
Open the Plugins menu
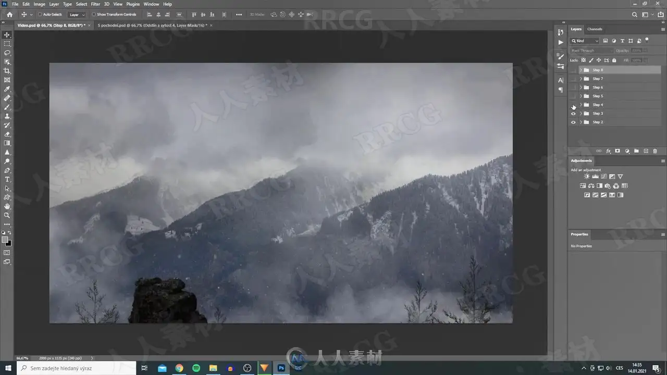click(133, 4)
